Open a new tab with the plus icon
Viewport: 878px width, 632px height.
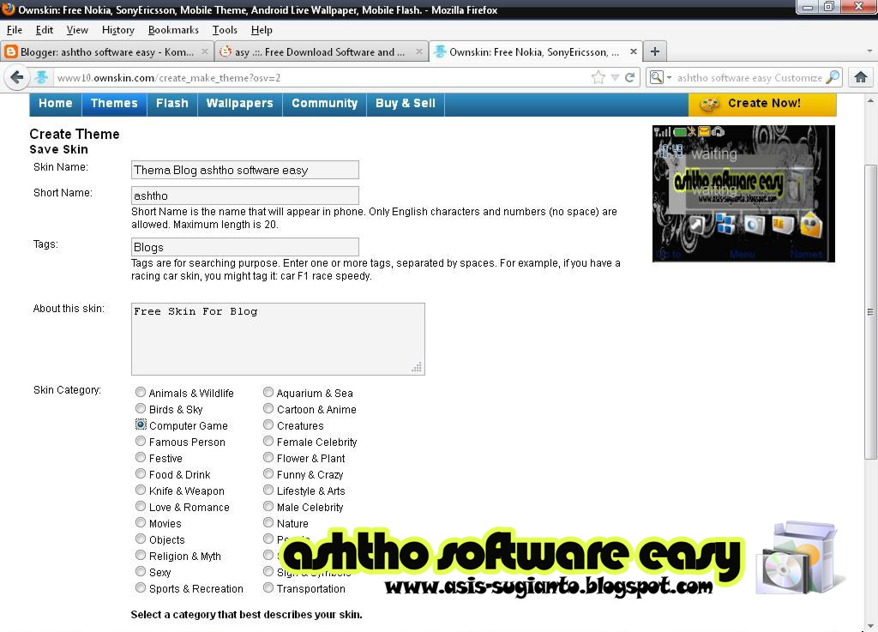(654, 51)
